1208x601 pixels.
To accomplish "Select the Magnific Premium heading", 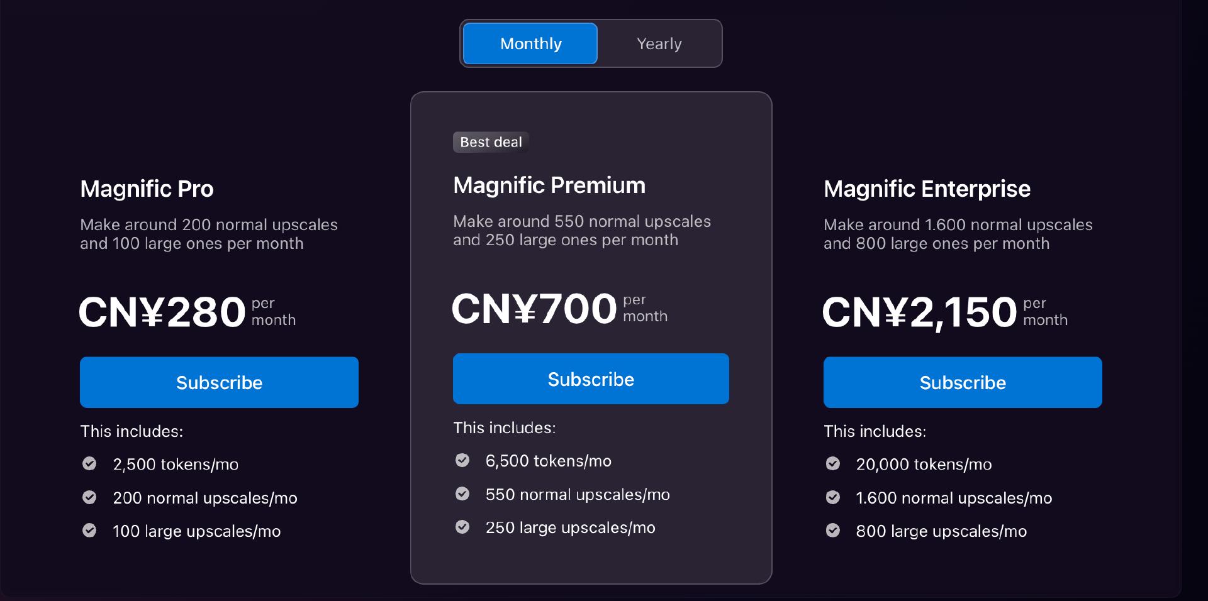I will (549, 185).
